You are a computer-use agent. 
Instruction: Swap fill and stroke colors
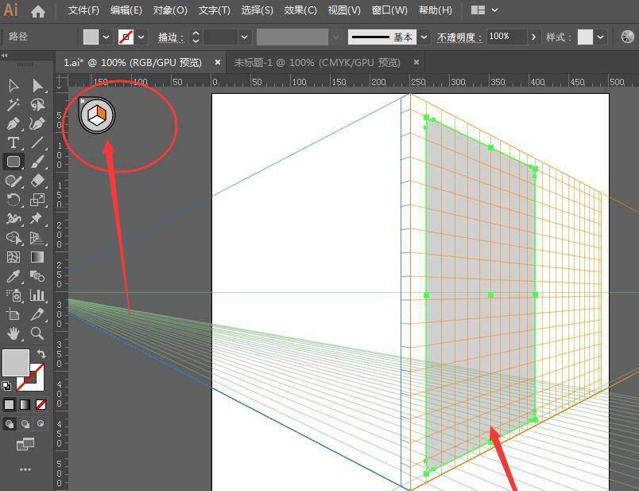click(x=41, y=353)
